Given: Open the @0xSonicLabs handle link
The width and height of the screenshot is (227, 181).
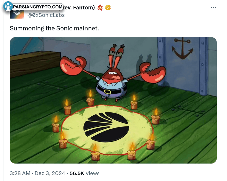Looking at the screenshot, I should click(46, 15).
